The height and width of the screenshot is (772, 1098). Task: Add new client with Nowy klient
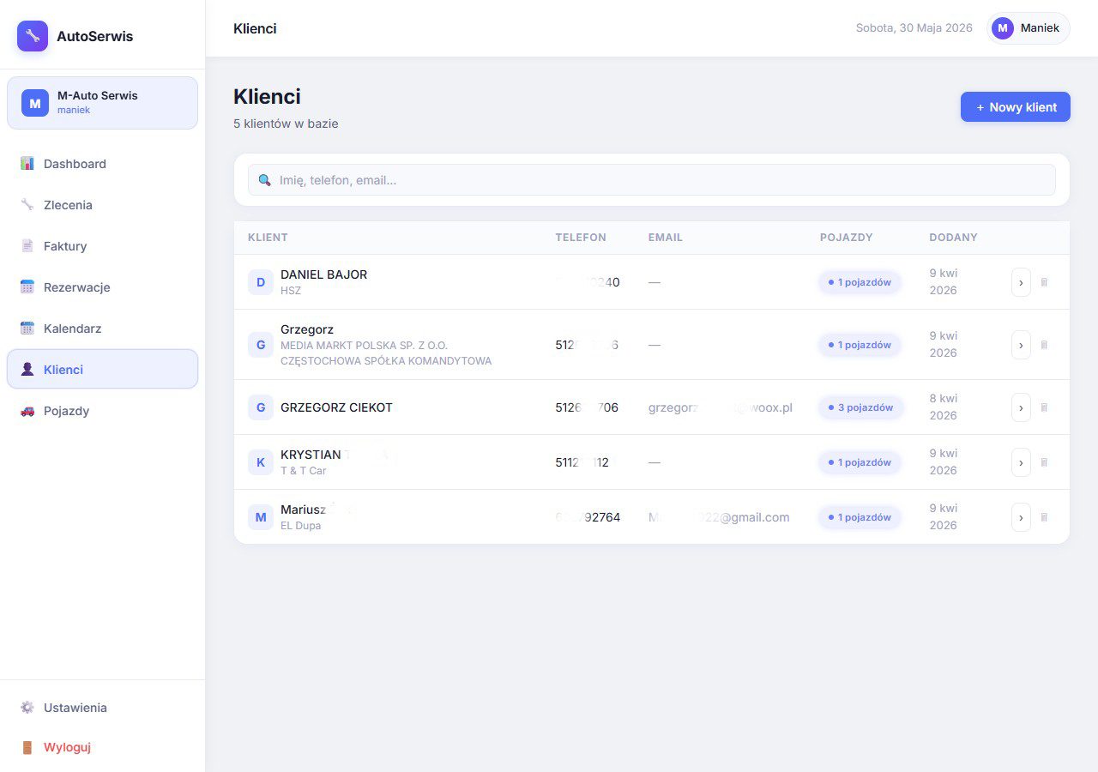click(x=1016, y=107)
